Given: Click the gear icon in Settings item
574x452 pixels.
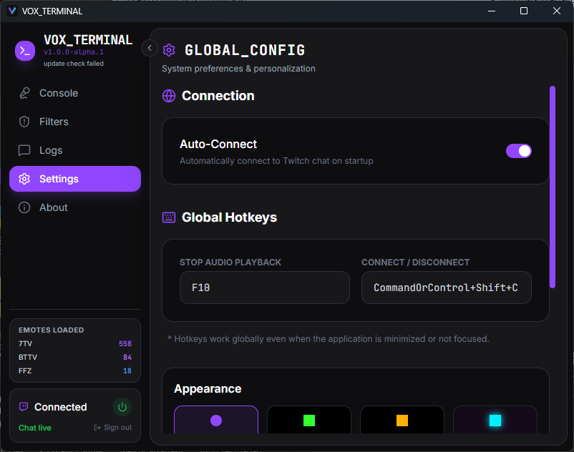Looking at the screenshot, I should pos(24,179).
